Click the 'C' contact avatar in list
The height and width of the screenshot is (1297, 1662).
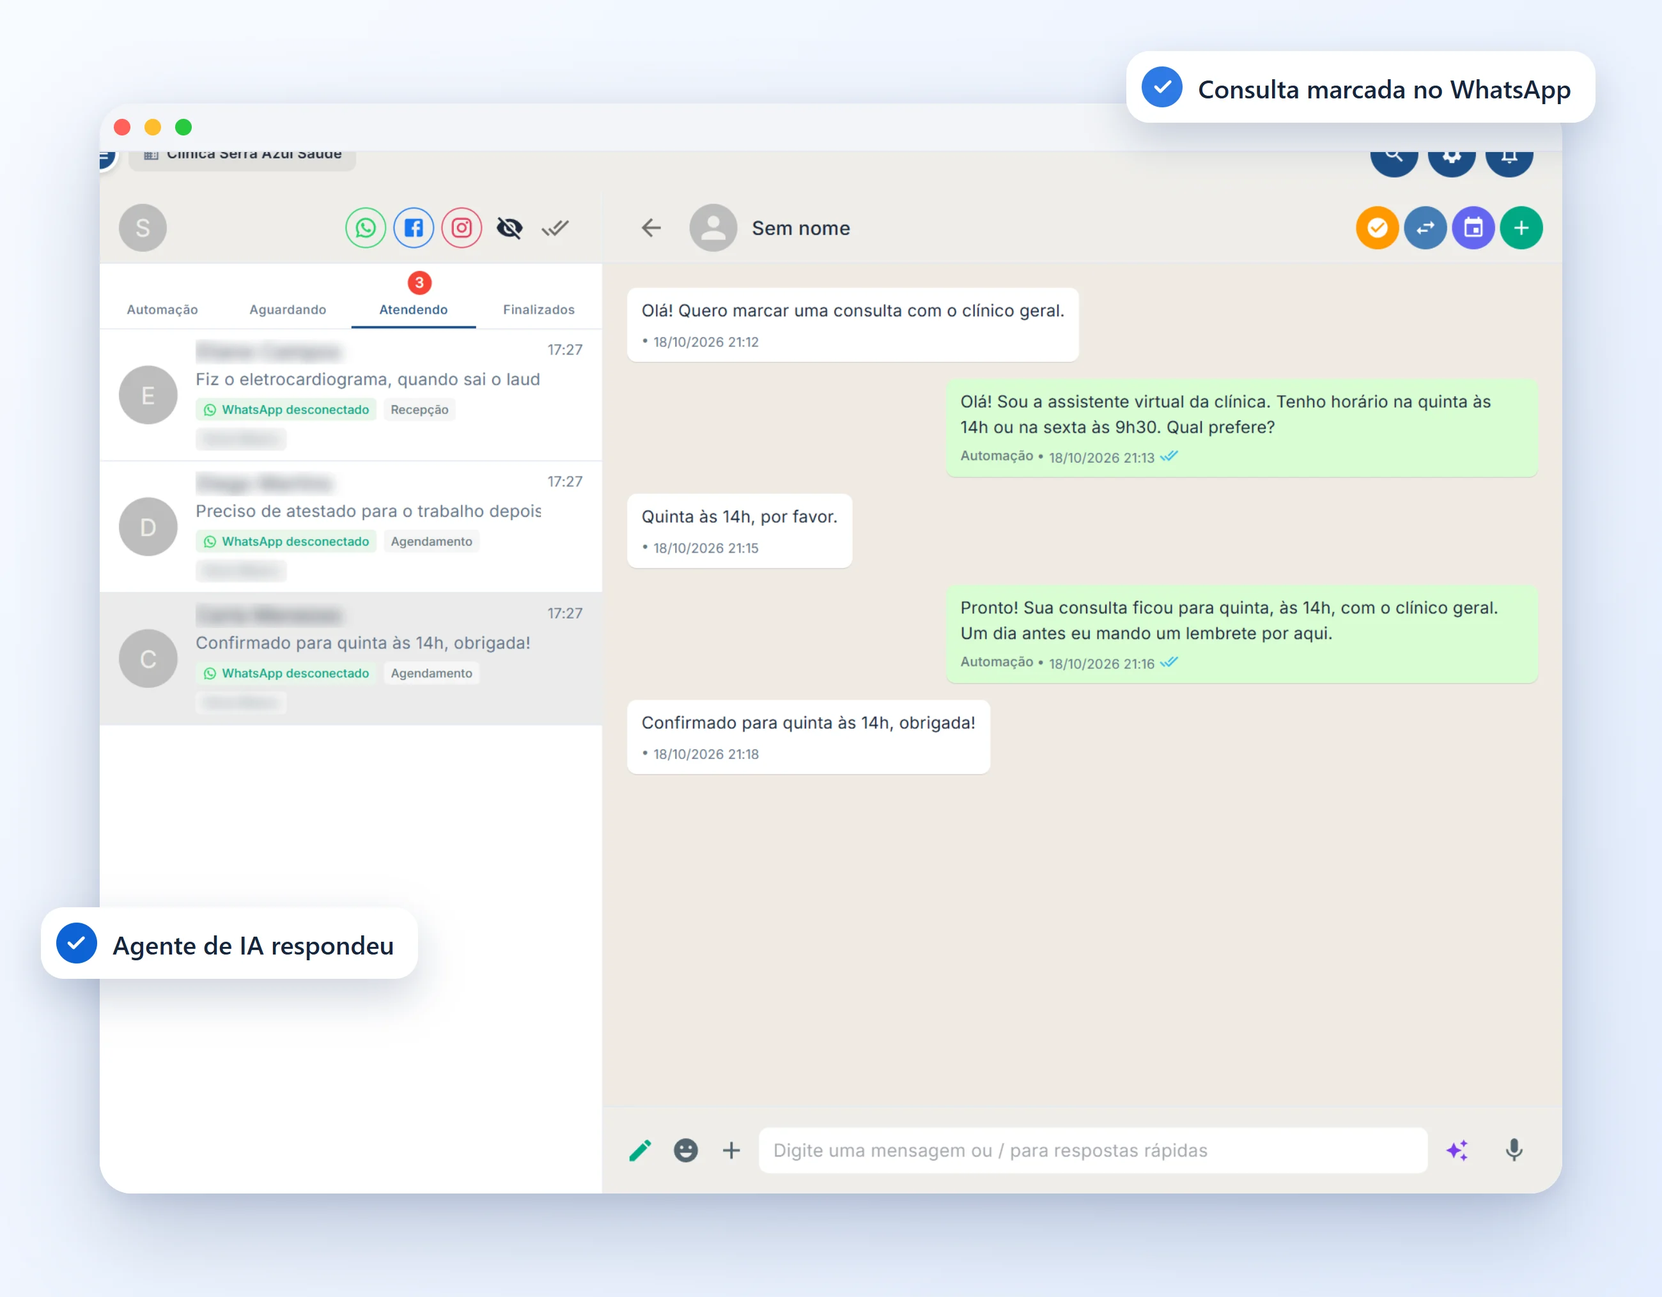[148, 659]
